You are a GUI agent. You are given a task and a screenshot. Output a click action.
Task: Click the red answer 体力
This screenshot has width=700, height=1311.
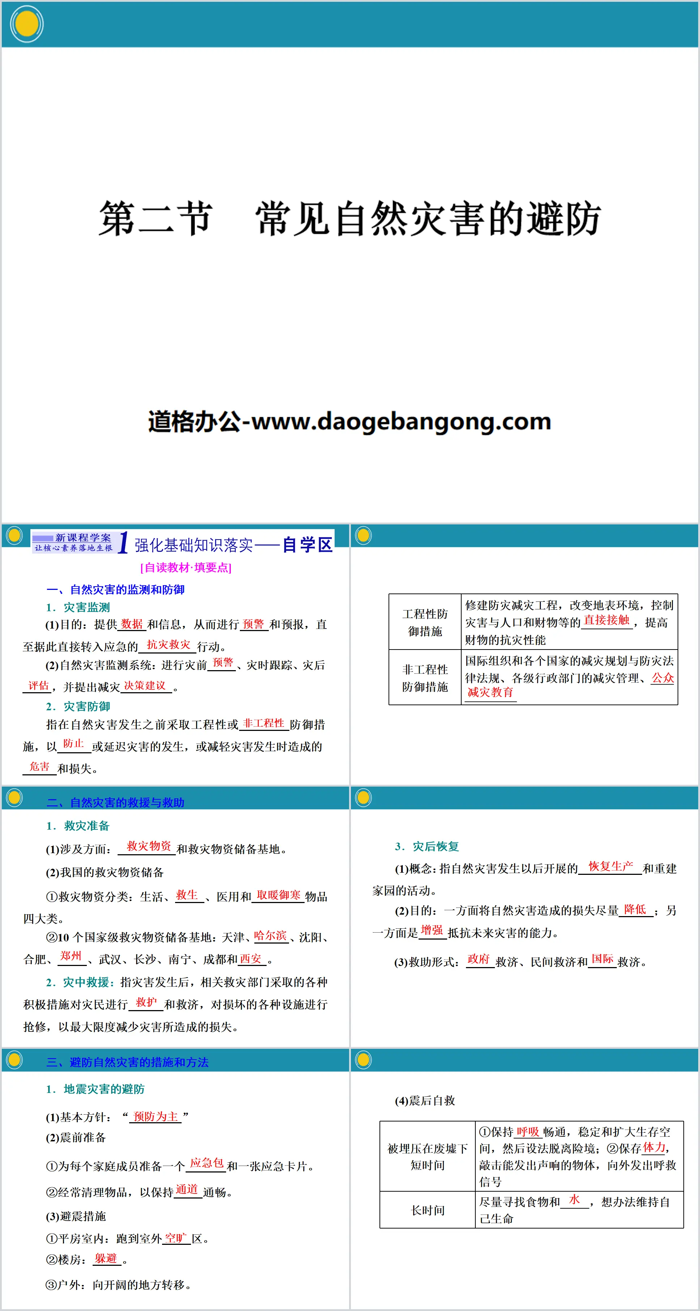(x=654, y=1148)
